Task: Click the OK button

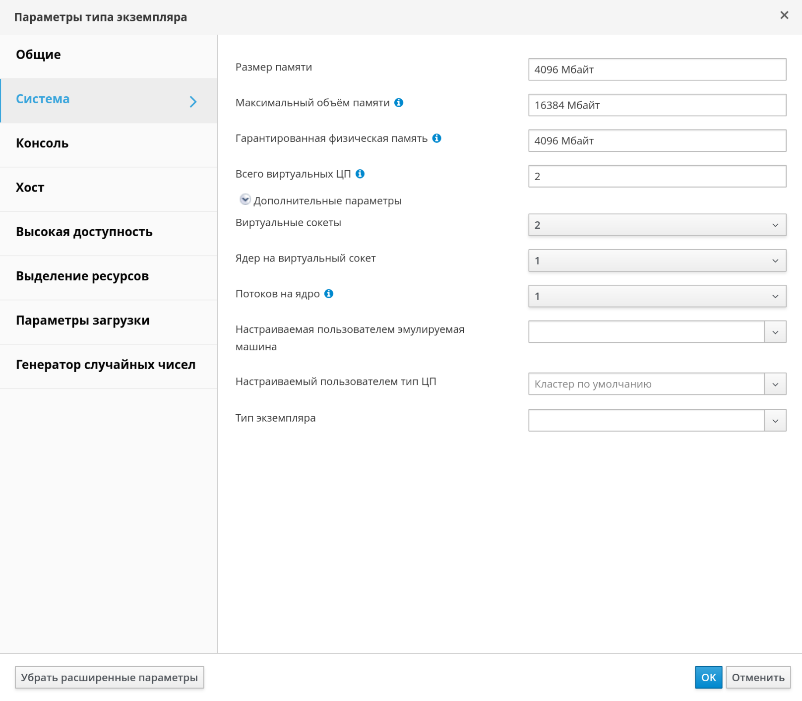Action: [708, 678]
